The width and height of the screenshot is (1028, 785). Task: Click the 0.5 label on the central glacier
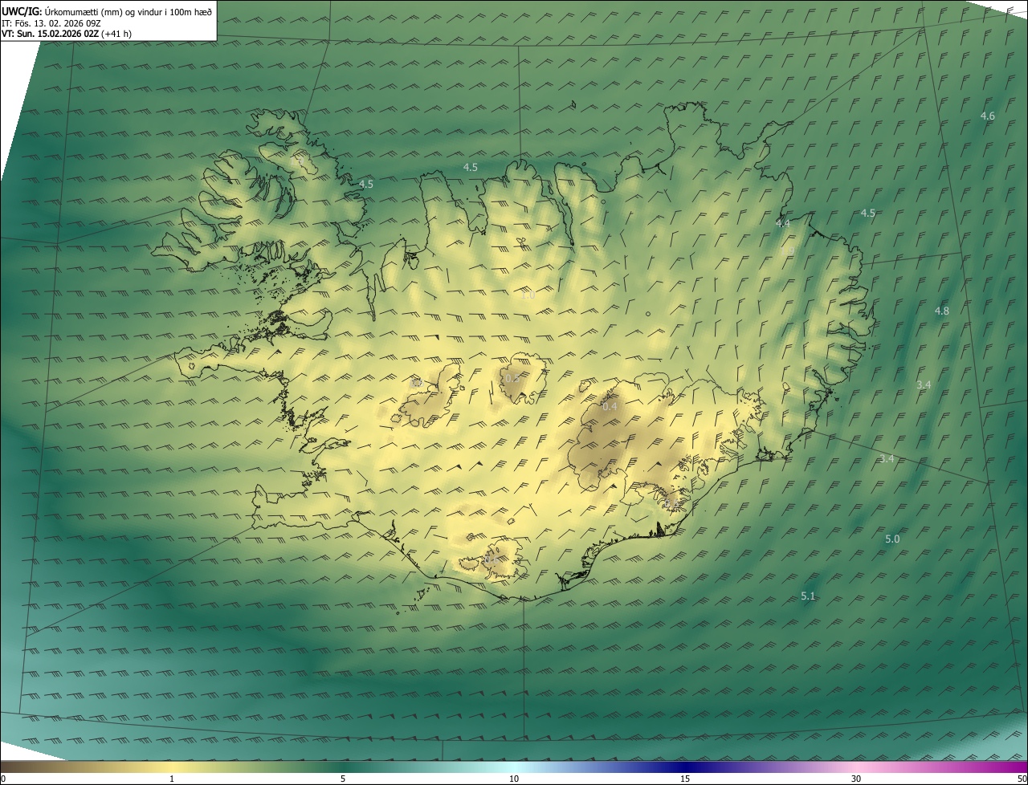click(x=511, y=378)
